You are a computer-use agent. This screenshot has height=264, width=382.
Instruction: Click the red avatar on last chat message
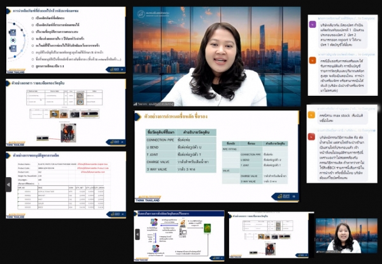click(x=312, y=136)
